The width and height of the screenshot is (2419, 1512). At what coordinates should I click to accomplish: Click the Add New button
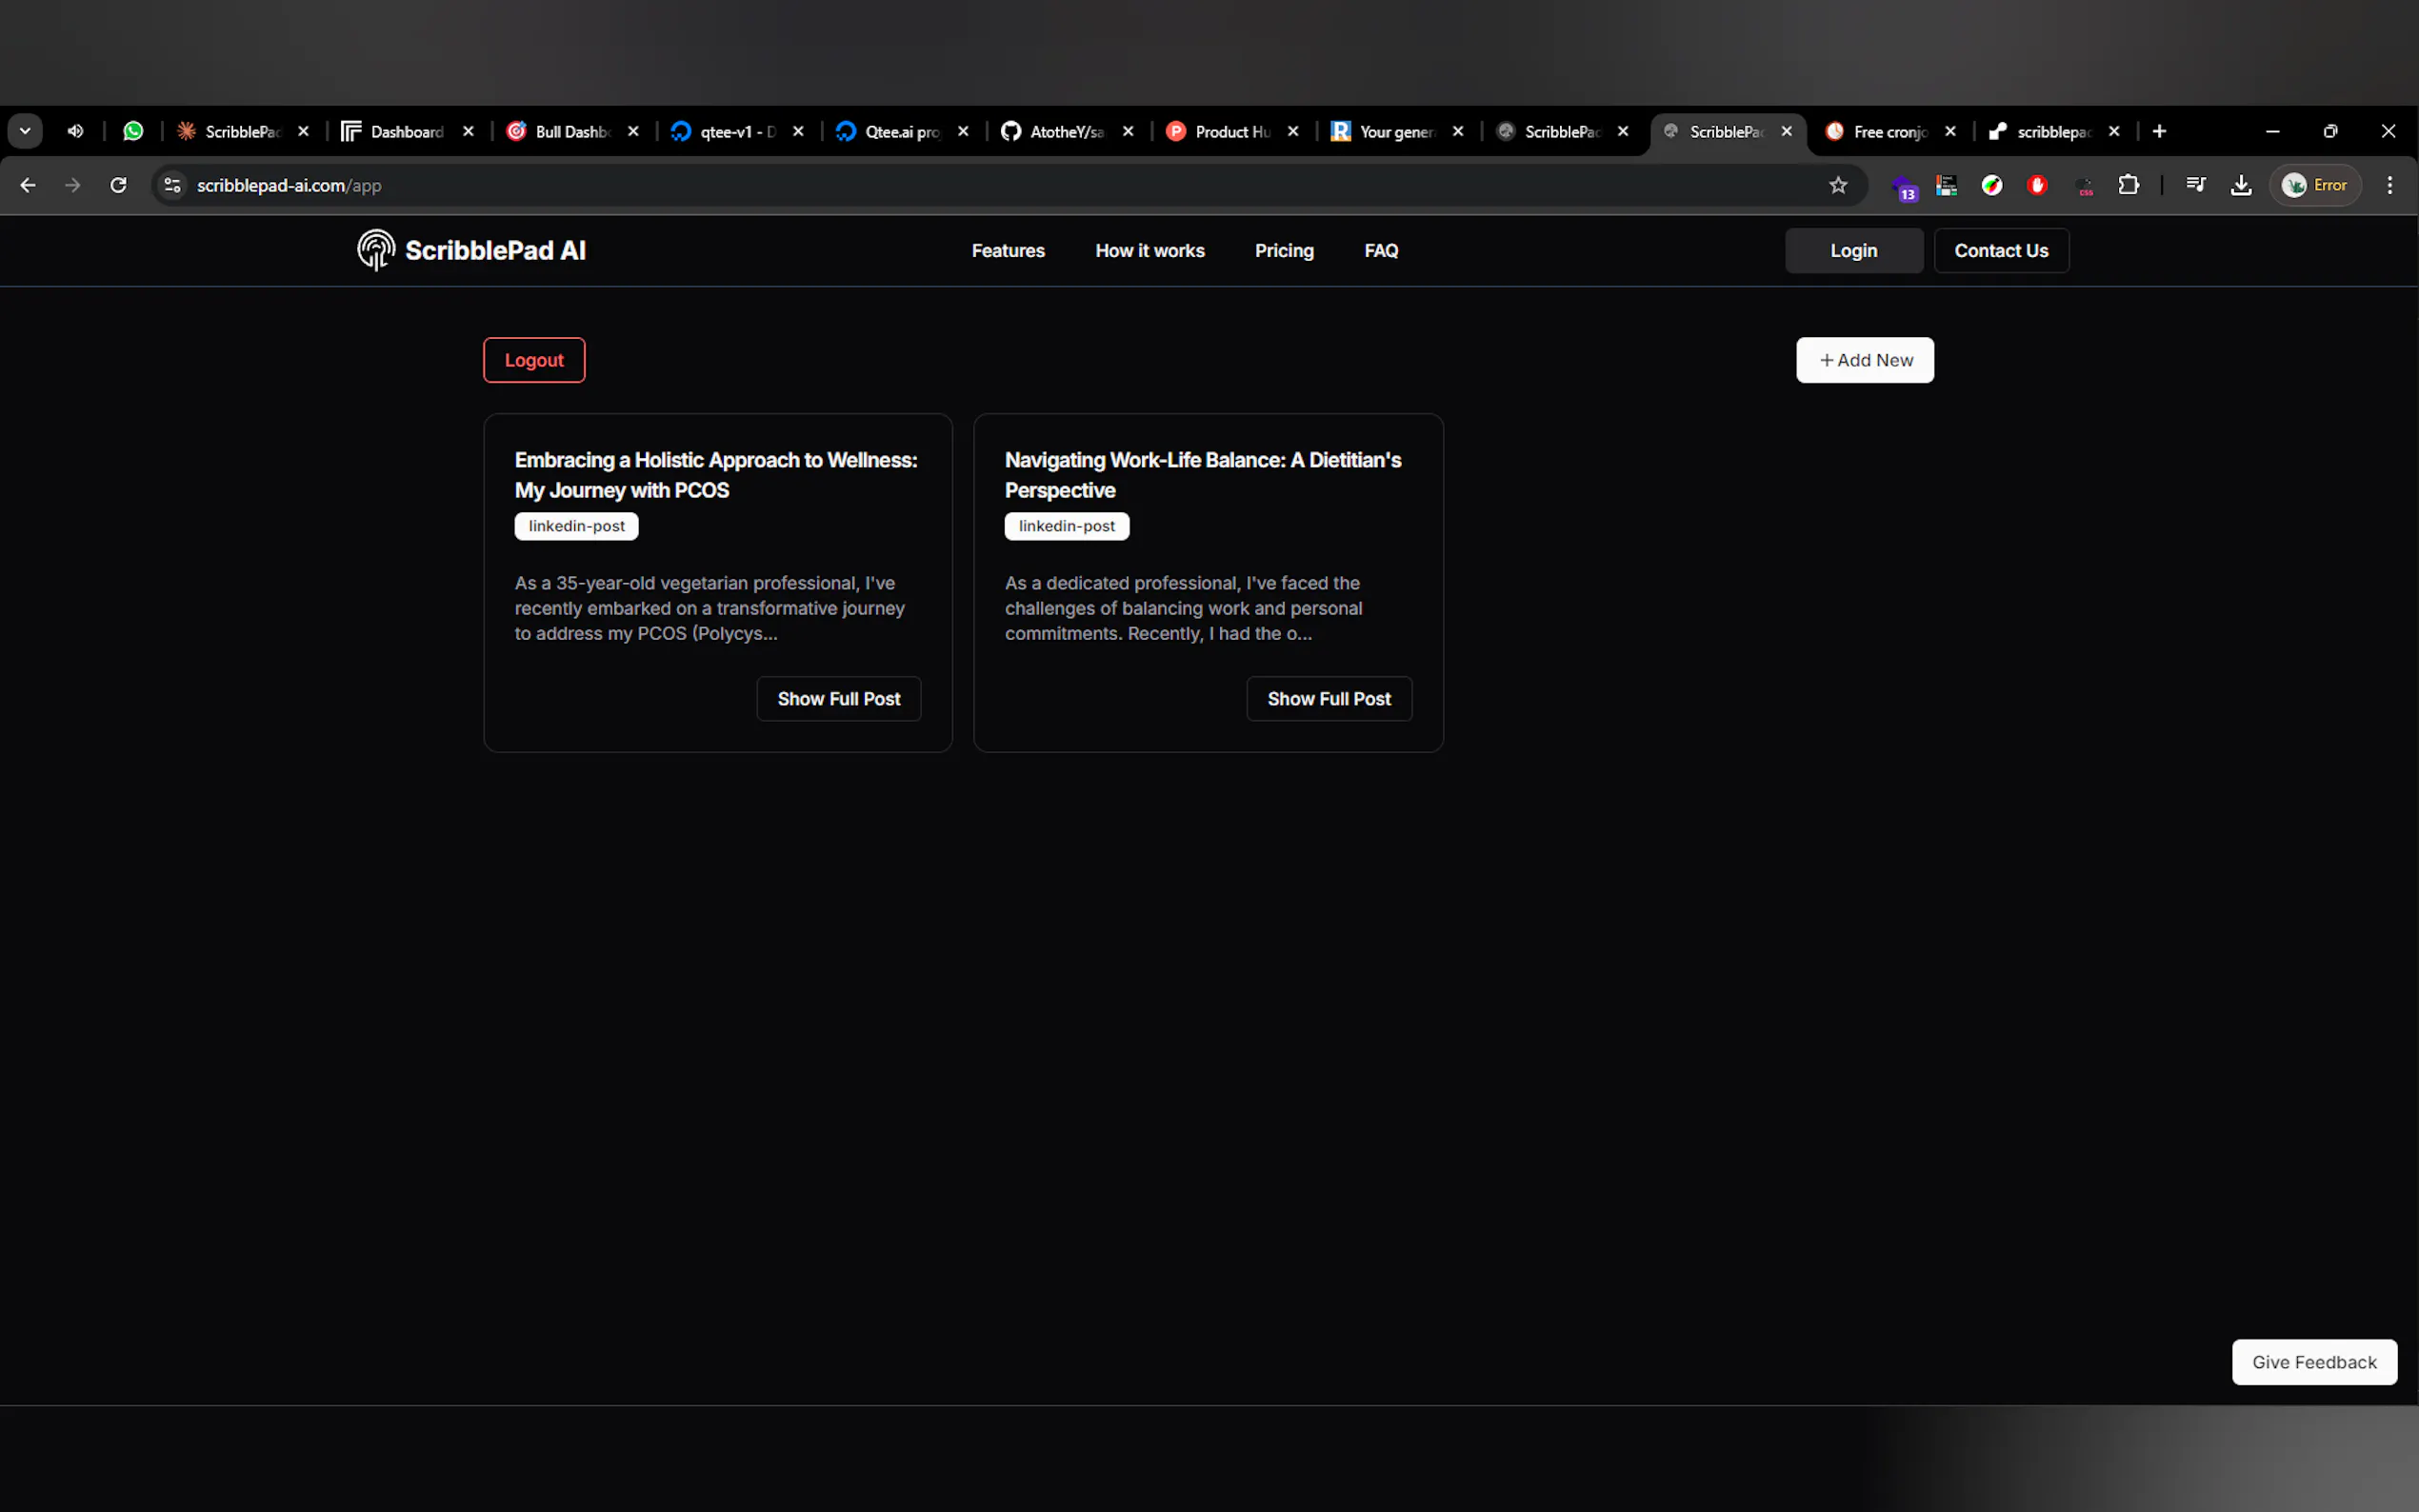tap(1865, 360)
